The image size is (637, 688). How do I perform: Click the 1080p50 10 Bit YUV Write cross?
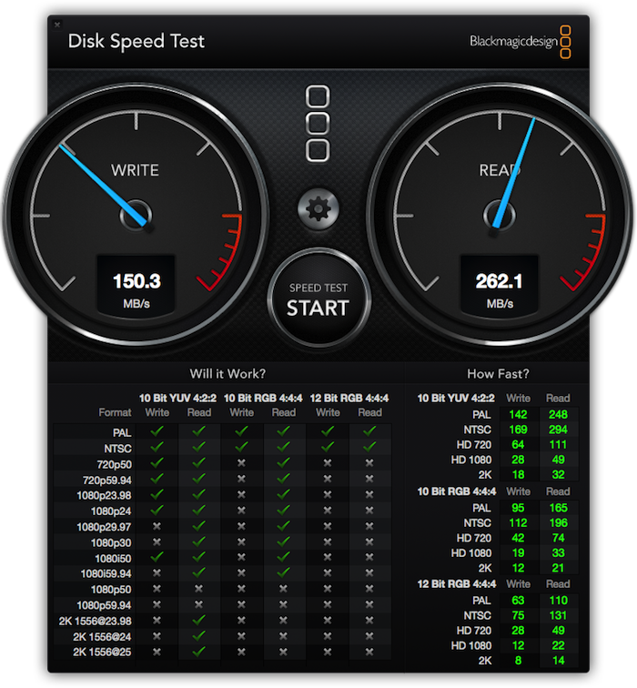[157, 589]
